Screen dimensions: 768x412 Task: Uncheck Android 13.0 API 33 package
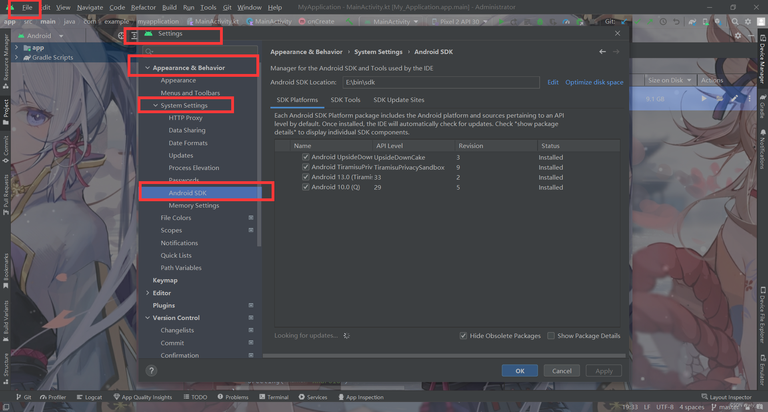pyautogui.click(x=306, y=177)
